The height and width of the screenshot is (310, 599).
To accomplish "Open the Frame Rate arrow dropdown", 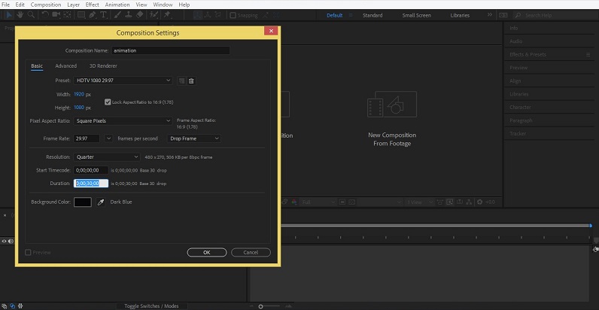I will click(108, 138).
